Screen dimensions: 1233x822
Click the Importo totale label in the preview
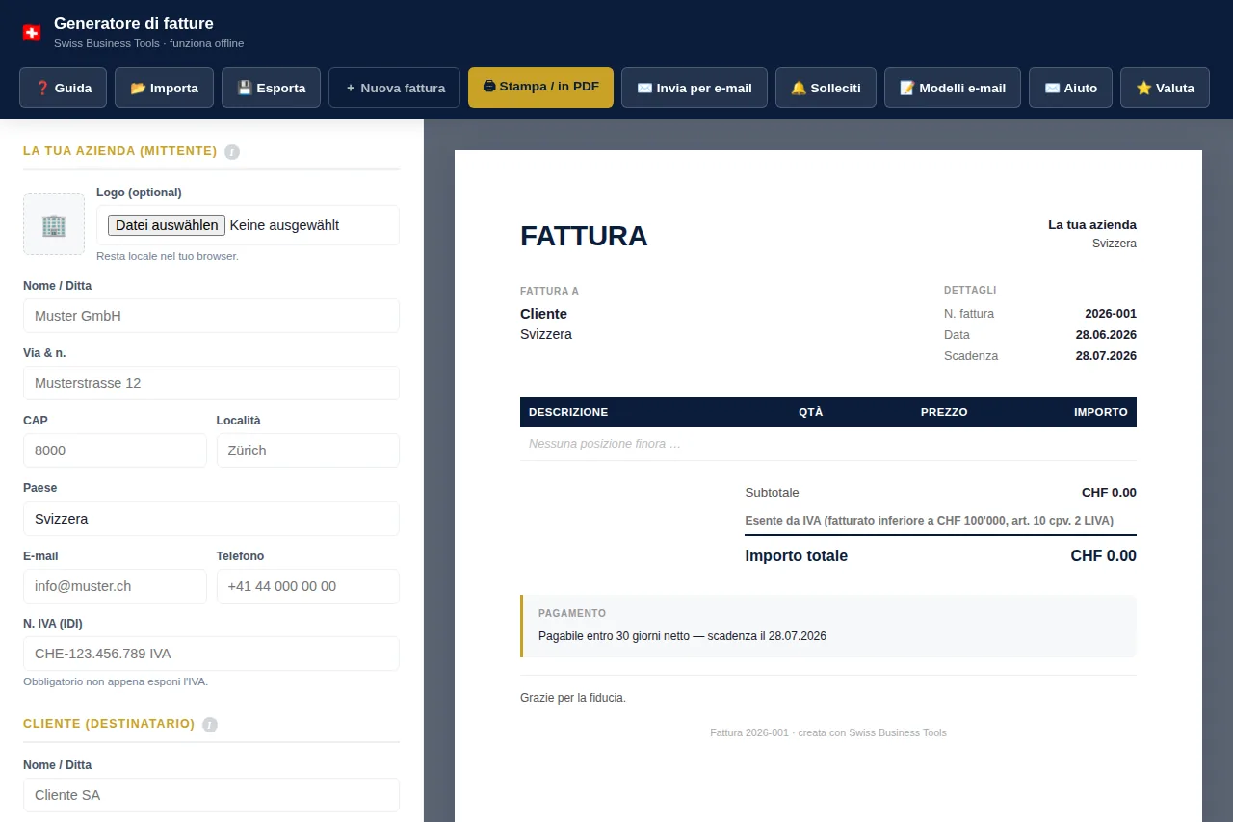coord(797,556)
